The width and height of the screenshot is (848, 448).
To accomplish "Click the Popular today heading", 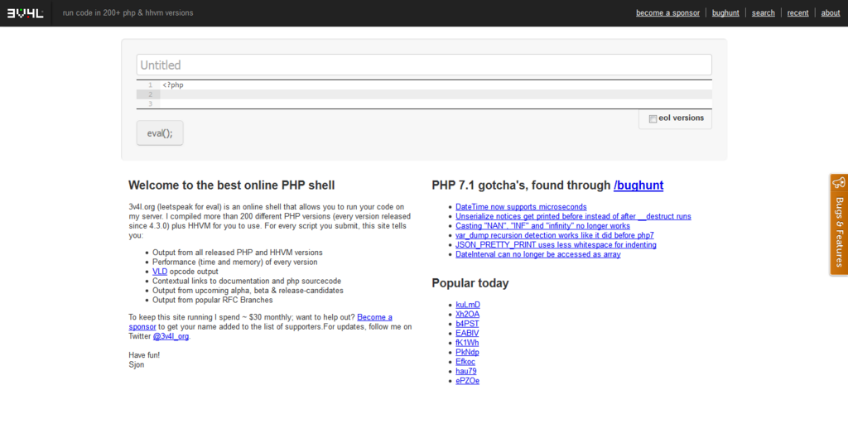I will coord(470,283).
